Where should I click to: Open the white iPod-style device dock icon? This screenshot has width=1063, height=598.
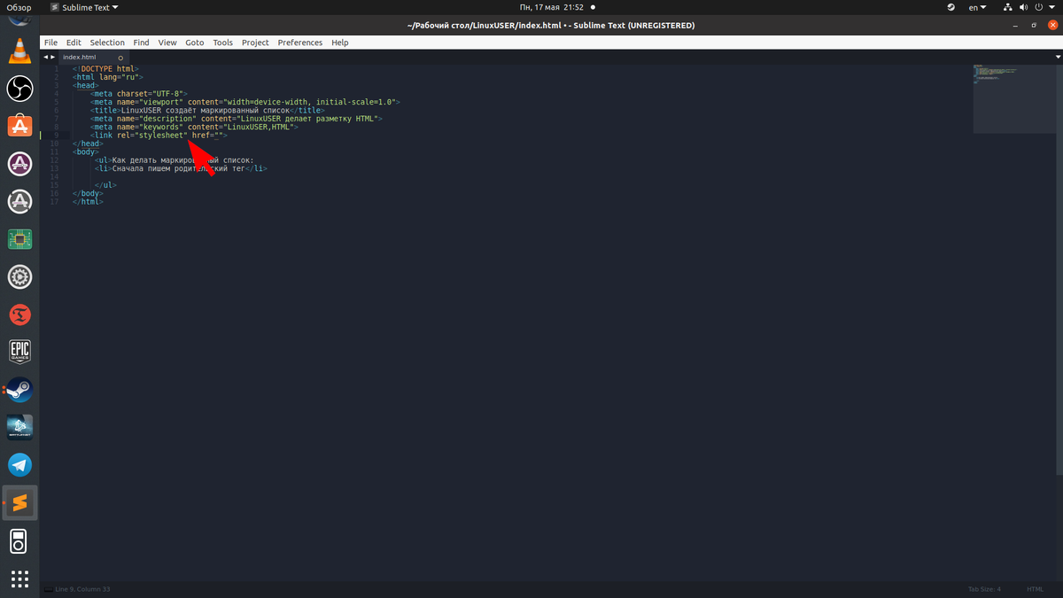(19, 540)
